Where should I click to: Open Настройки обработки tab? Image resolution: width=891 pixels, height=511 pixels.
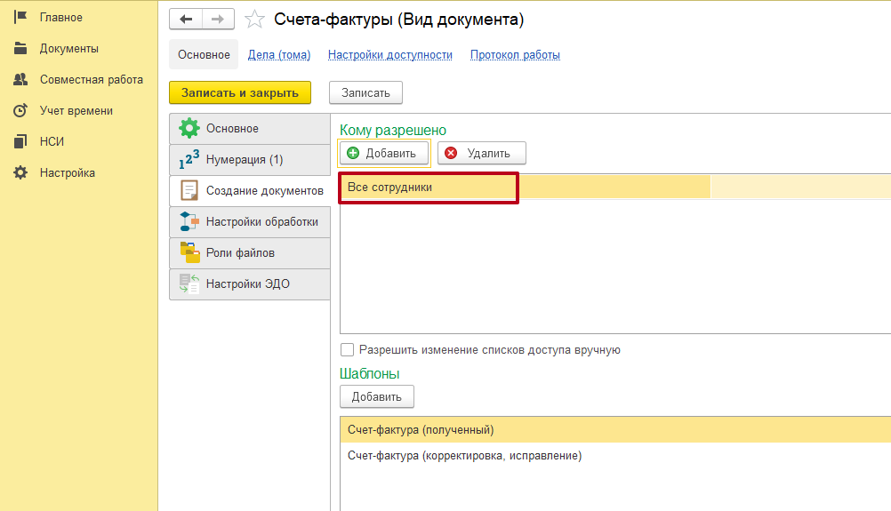pyautogui.click(x=261, y=222)
